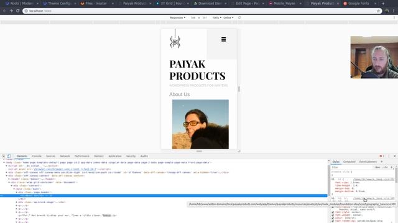Click the localhost address bar
This screenshot has width=398, height=223.
[x=201, y=11]
